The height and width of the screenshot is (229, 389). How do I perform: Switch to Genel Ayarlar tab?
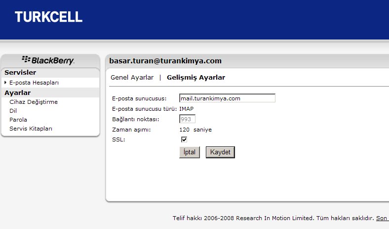tap(132, 78)
